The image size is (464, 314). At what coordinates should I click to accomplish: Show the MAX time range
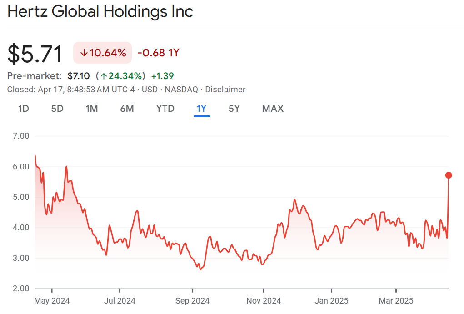[x=273, y=109]
